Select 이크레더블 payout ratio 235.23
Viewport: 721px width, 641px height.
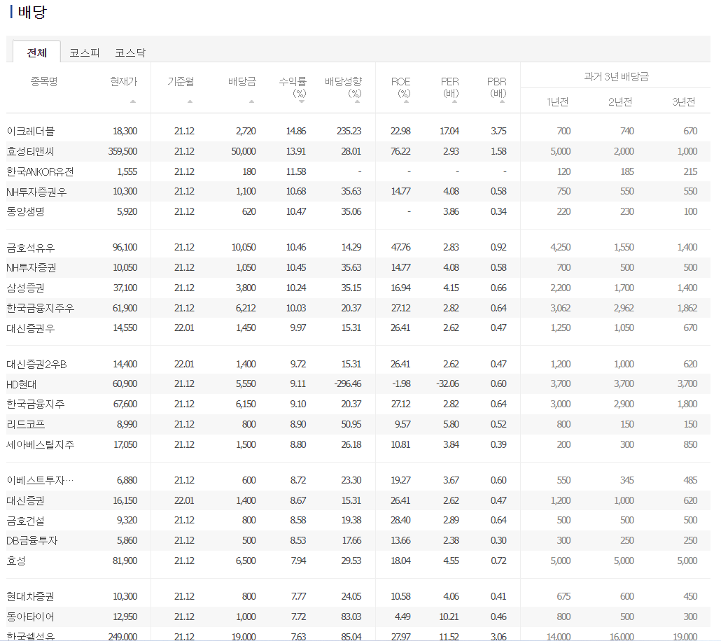point(349,131)
